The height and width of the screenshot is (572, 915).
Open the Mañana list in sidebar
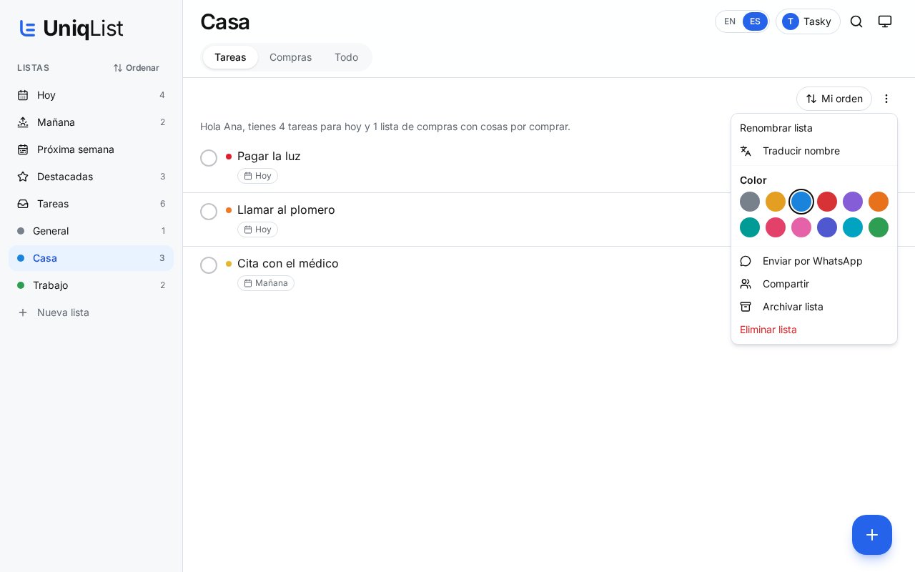[91, 122]
